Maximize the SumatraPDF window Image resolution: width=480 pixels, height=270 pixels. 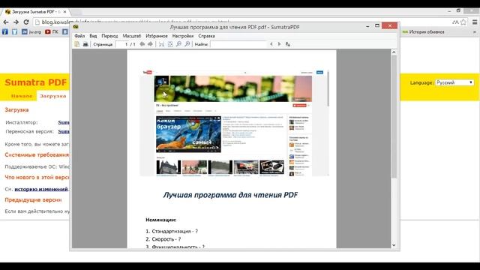[377, 25]
